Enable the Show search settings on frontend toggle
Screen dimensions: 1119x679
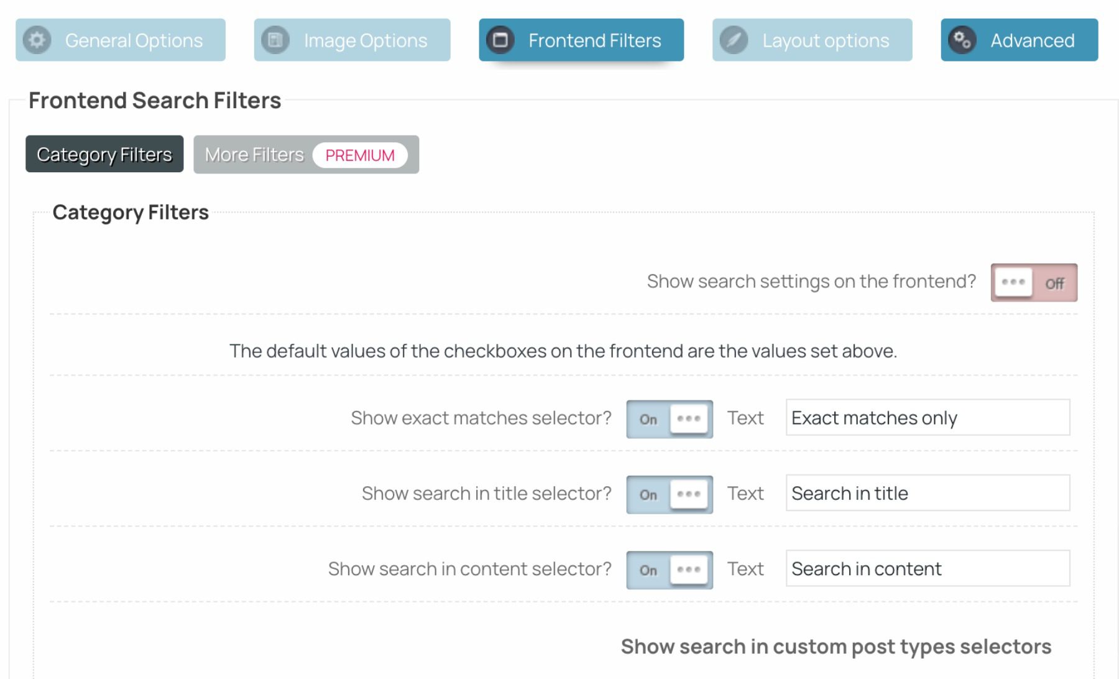click(1033, 282)
